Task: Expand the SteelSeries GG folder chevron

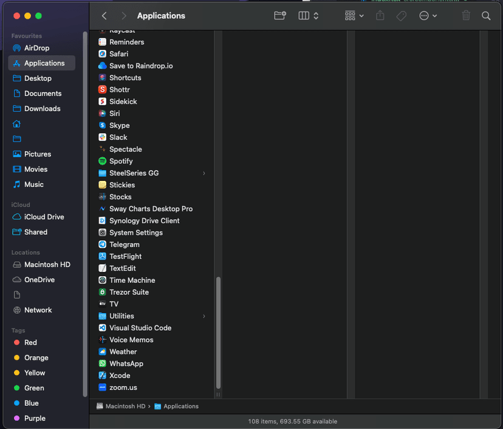Action: [x=204, y=174]
